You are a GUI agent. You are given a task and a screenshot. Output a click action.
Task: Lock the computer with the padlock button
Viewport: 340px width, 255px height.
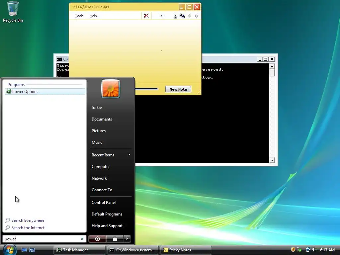(115, 239)
